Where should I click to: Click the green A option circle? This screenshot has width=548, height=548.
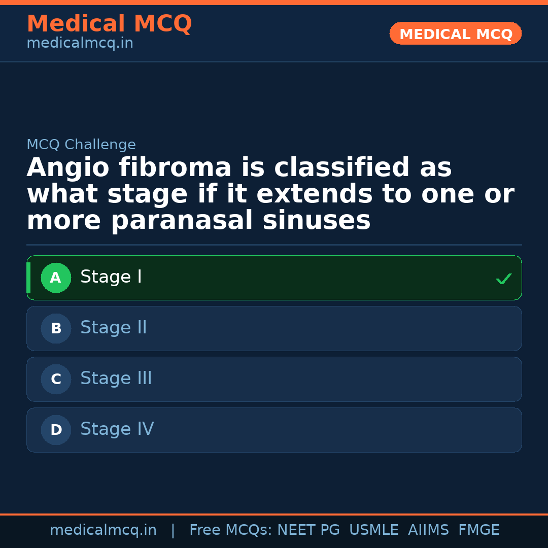[56, 278]
